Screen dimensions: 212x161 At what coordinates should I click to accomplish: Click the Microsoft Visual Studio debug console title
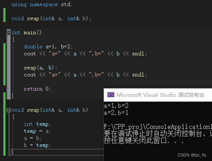(161, 95)
